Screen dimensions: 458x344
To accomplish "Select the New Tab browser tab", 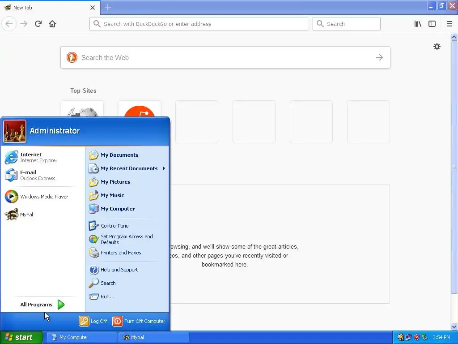I will pos(50,8).
